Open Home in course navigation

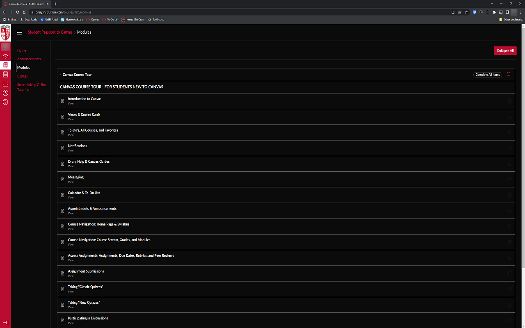[x=22, y=50]
